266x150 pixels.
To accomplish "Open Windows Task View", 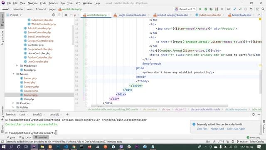I will [x=26, y=147].
